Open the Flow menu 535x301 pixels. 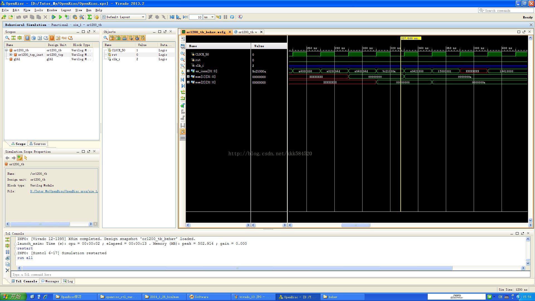(27, 10)
